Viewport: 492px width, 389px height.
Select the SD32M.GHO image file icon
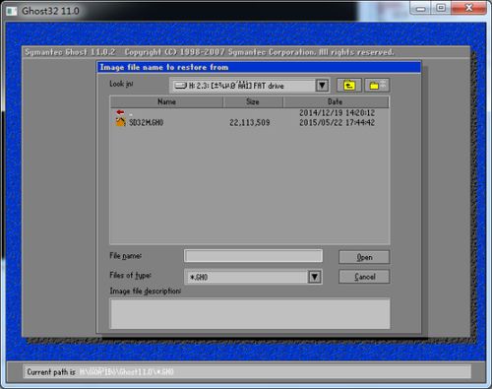click(120, 122)
